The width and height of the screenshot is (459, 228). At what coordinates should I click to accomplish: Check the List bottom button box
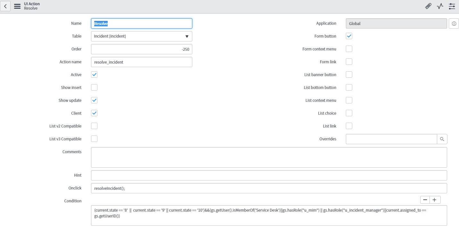349,87
